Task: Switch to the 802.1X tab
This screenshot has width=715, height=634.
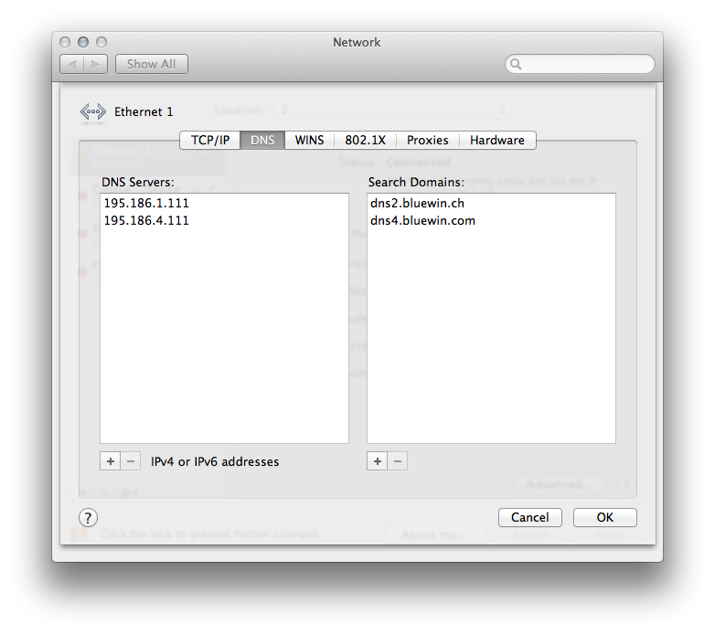Action: tap(366, 140)
